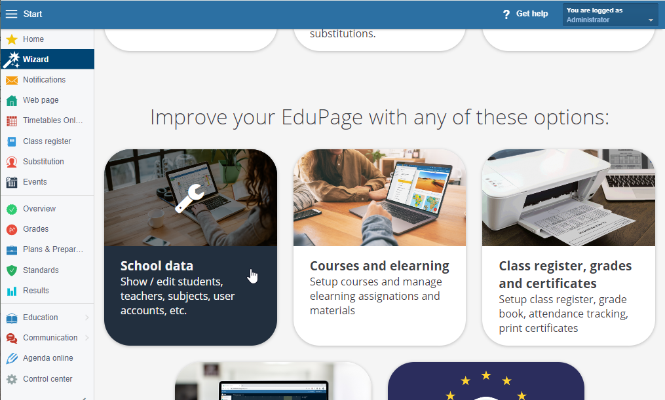The height and width of the screenshot is (400, 665).
Task: Open the logged-in Administrator dropdown
Action: [610, 15]
